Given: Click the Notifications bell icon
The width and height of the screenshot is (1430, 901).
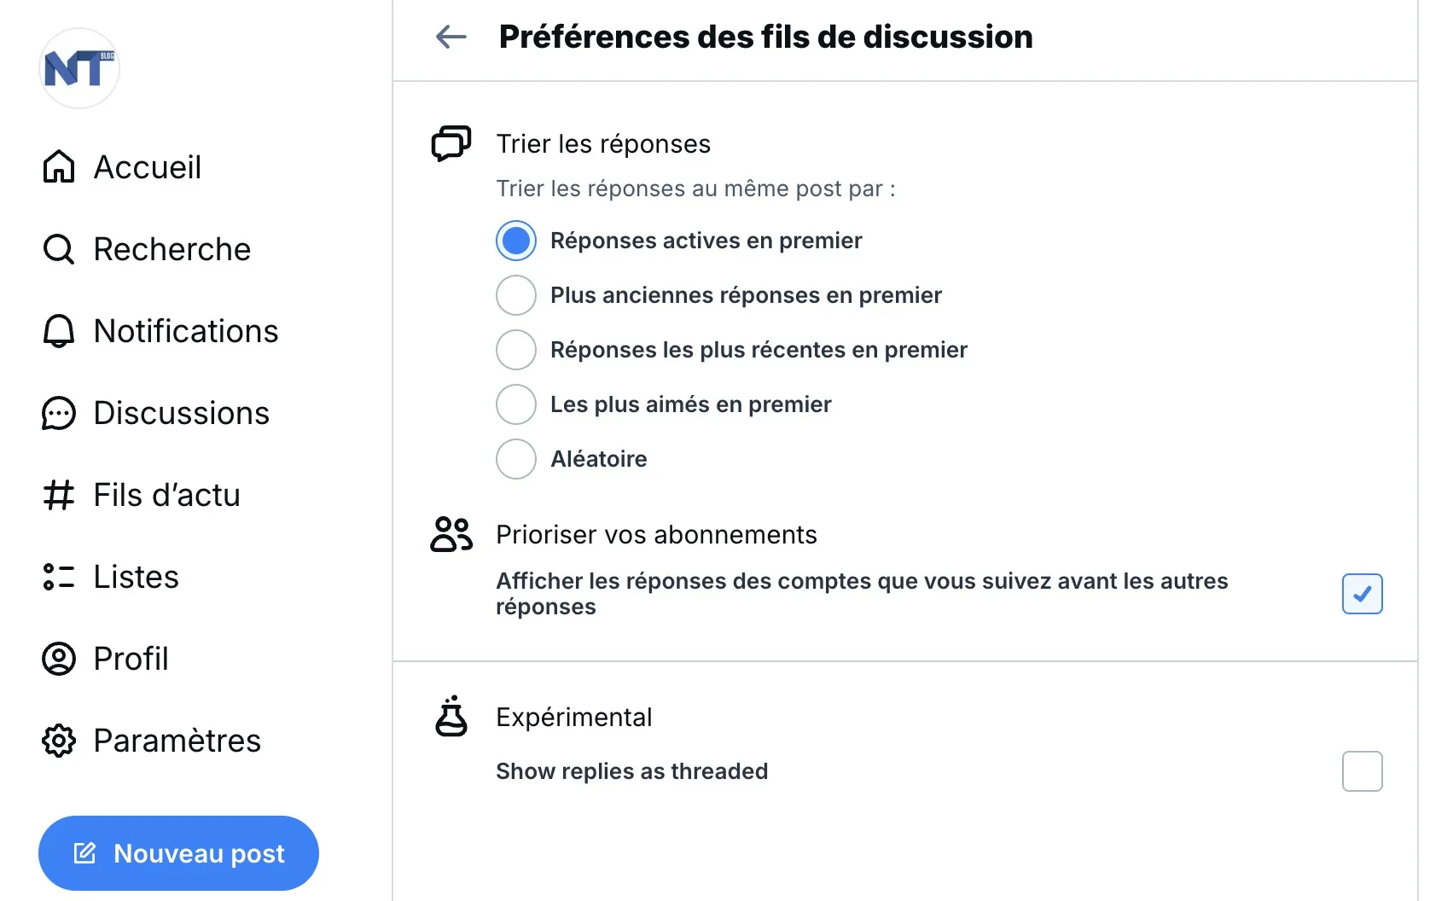Looking at the screenshot, I should (58, 331).
